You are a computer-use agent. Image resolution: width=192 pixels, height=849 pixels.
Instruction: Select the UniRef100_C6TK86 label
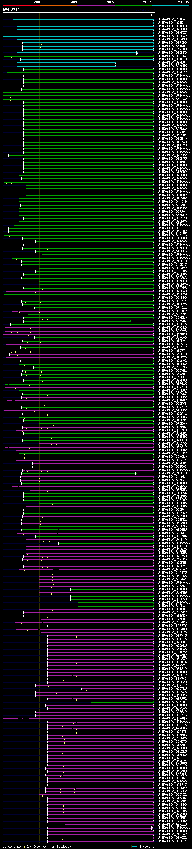172,649
